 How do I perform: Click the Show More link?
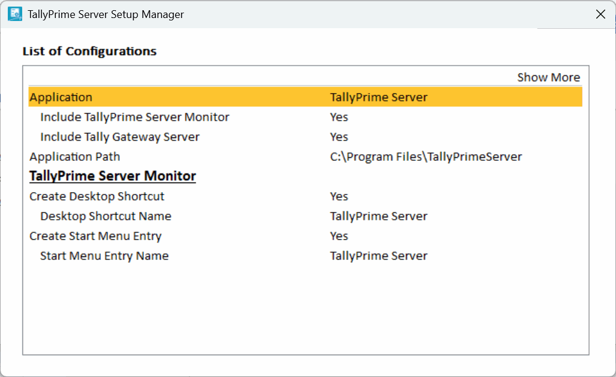click(x=548, y=77)
